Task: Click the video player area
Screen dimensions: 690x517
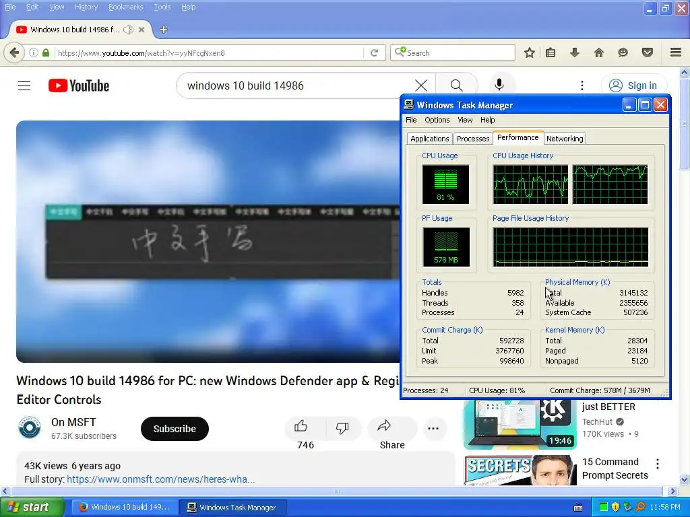Action: [208, 242]
